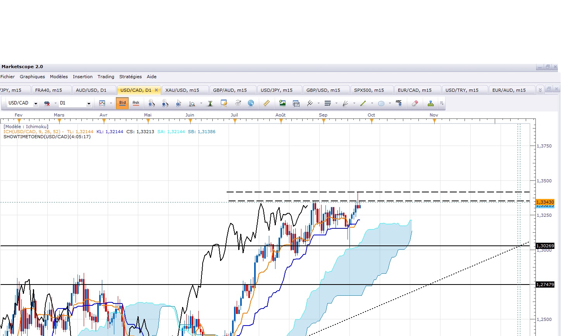Switch to the EUR/CAD, m15 tab
The width and height of the screenshot is (561, 336).
pos(417,90)
